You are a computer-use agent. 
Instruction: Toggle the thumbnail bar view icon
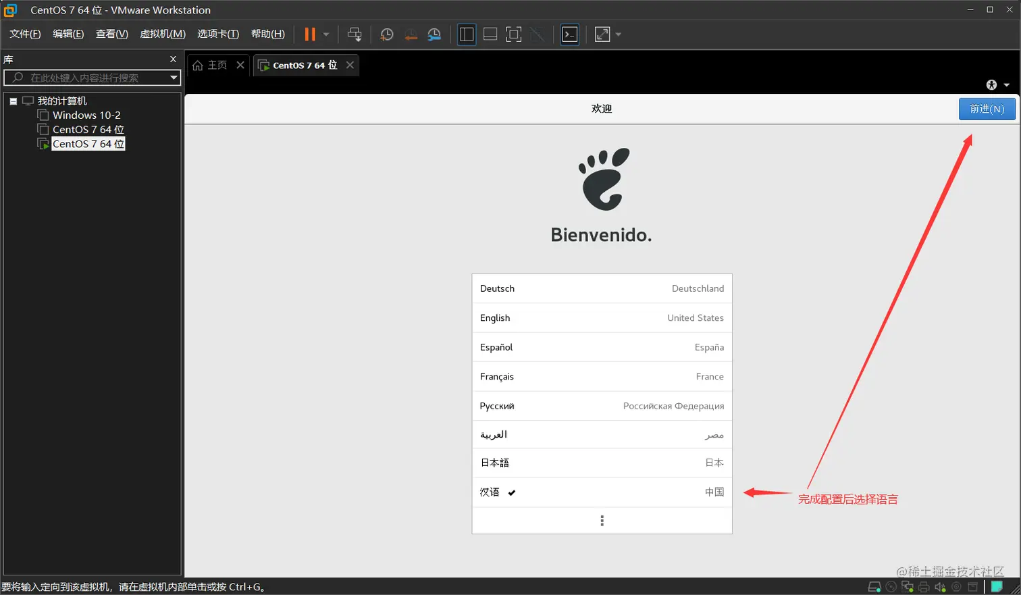coord(490,34)
